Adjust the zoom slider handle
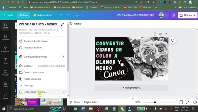Screen dimensions: 198x112 (155, 102)
